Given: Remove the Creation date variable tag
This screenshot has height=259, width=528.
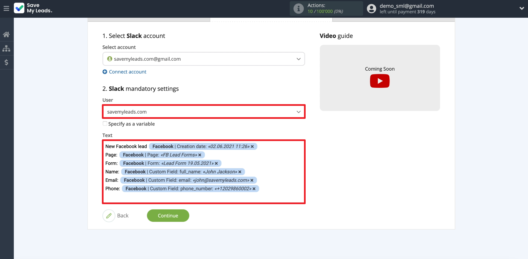Looking at the screenshot, I should pos(252,147).
